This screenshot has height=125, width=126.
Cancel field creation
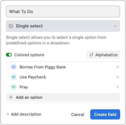78,114
